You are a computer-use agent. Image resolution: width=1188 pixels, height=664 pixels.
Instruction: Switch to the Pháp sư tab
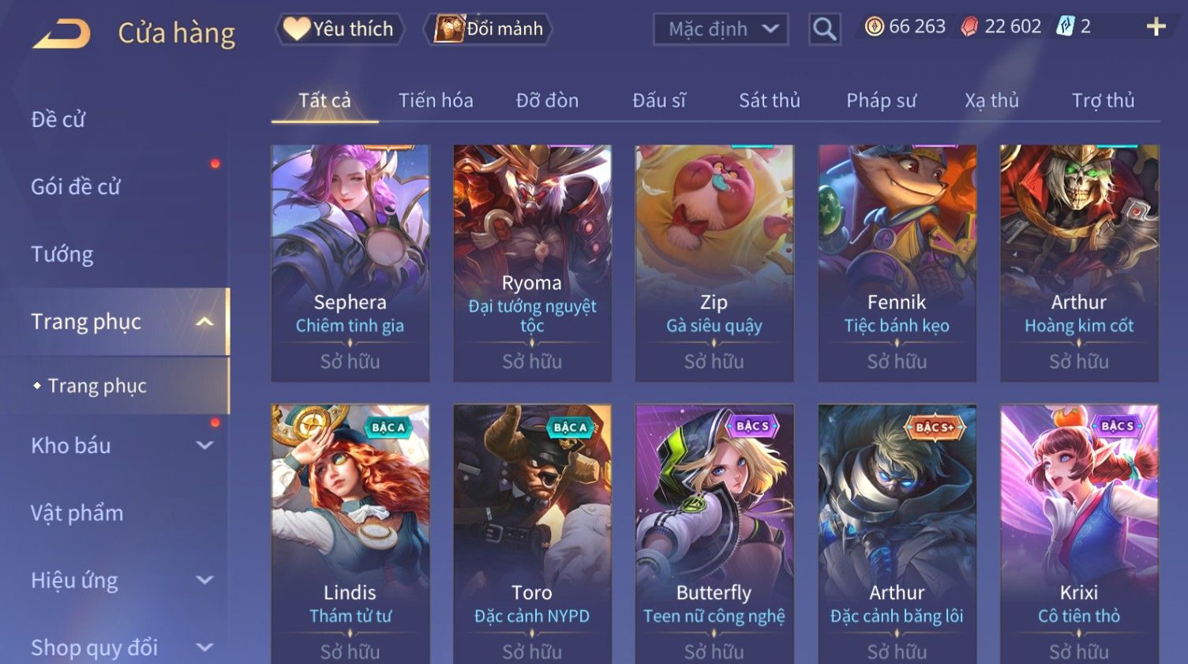881,100
